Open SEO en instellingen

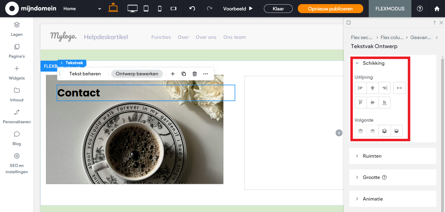[x=17, y=163]
